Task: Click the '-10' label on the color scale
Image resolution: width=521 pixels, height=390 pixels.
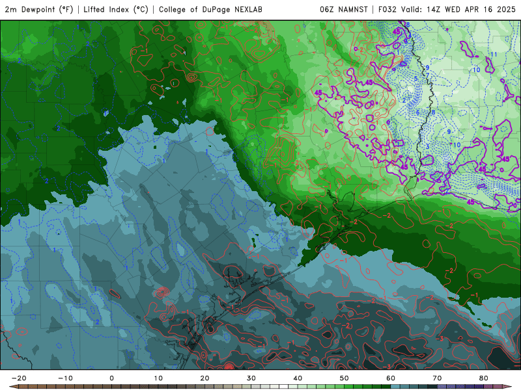Action: [66, 378]
